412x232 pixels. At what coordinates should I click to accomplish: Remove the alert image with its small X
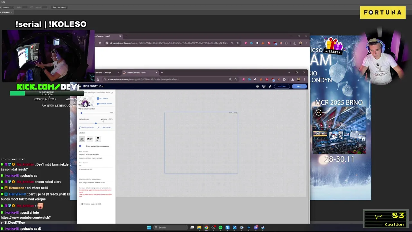(92, 104)
